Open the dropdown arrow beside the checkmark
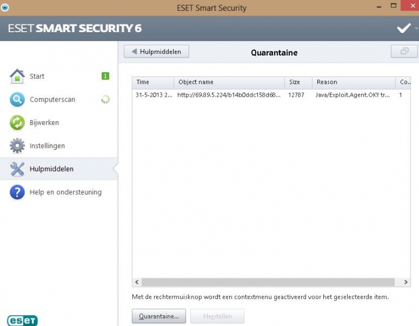 pos(416,28)
